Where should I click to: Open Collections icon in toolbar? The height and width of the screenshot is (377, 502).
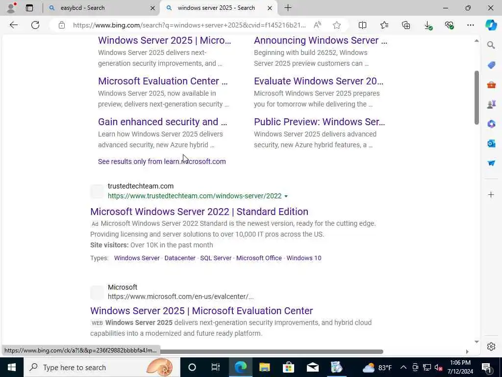click(406, 25)
